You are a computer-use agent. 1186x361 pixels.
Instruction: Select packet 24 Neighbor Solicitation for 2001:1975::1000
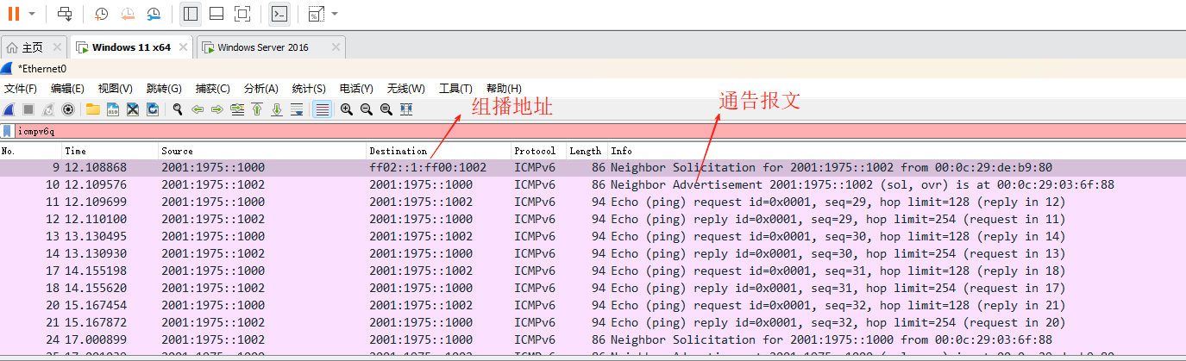593,339
